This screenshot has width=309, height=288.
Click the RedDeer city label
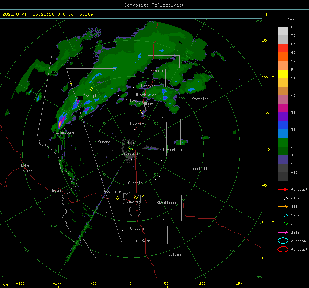click(146, 104)
